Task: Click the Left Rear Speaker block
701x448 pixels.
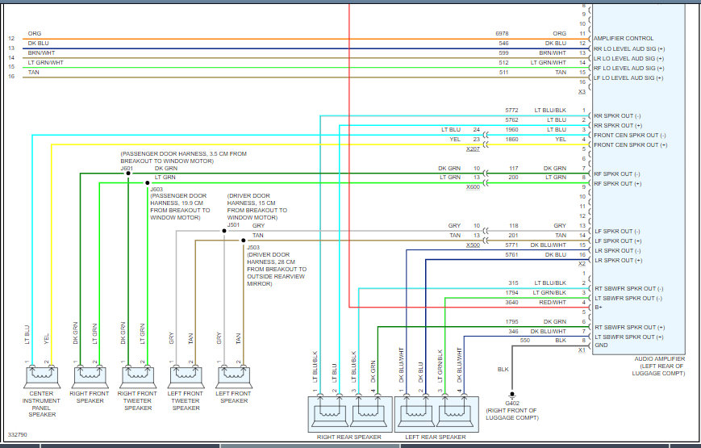Action: point(436,412)
